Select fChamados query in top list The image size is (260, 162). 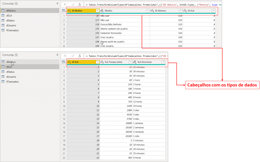click(30, 30)
